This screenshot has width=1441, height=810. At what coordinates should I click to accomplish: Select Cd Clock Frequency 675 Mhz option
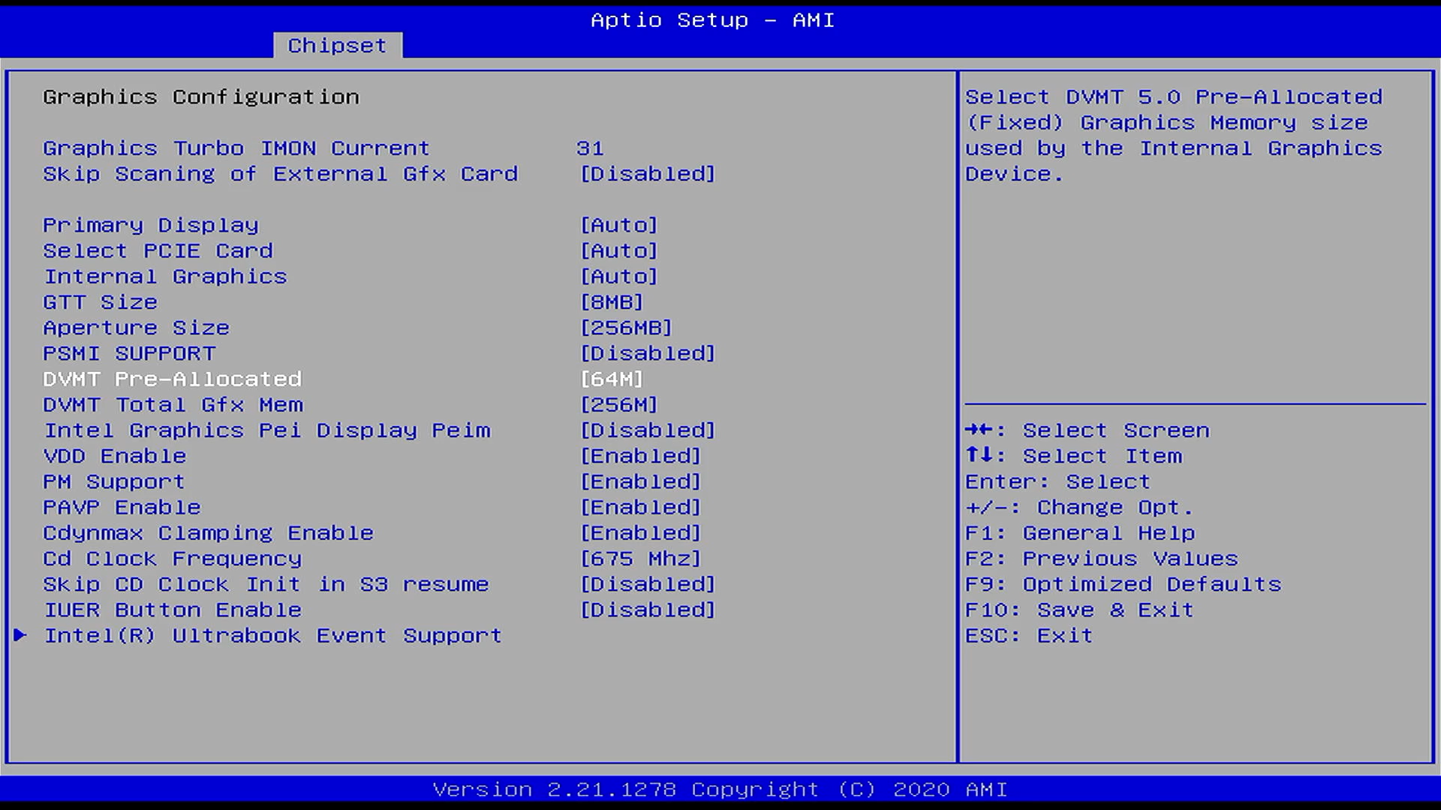click(640, 559)
